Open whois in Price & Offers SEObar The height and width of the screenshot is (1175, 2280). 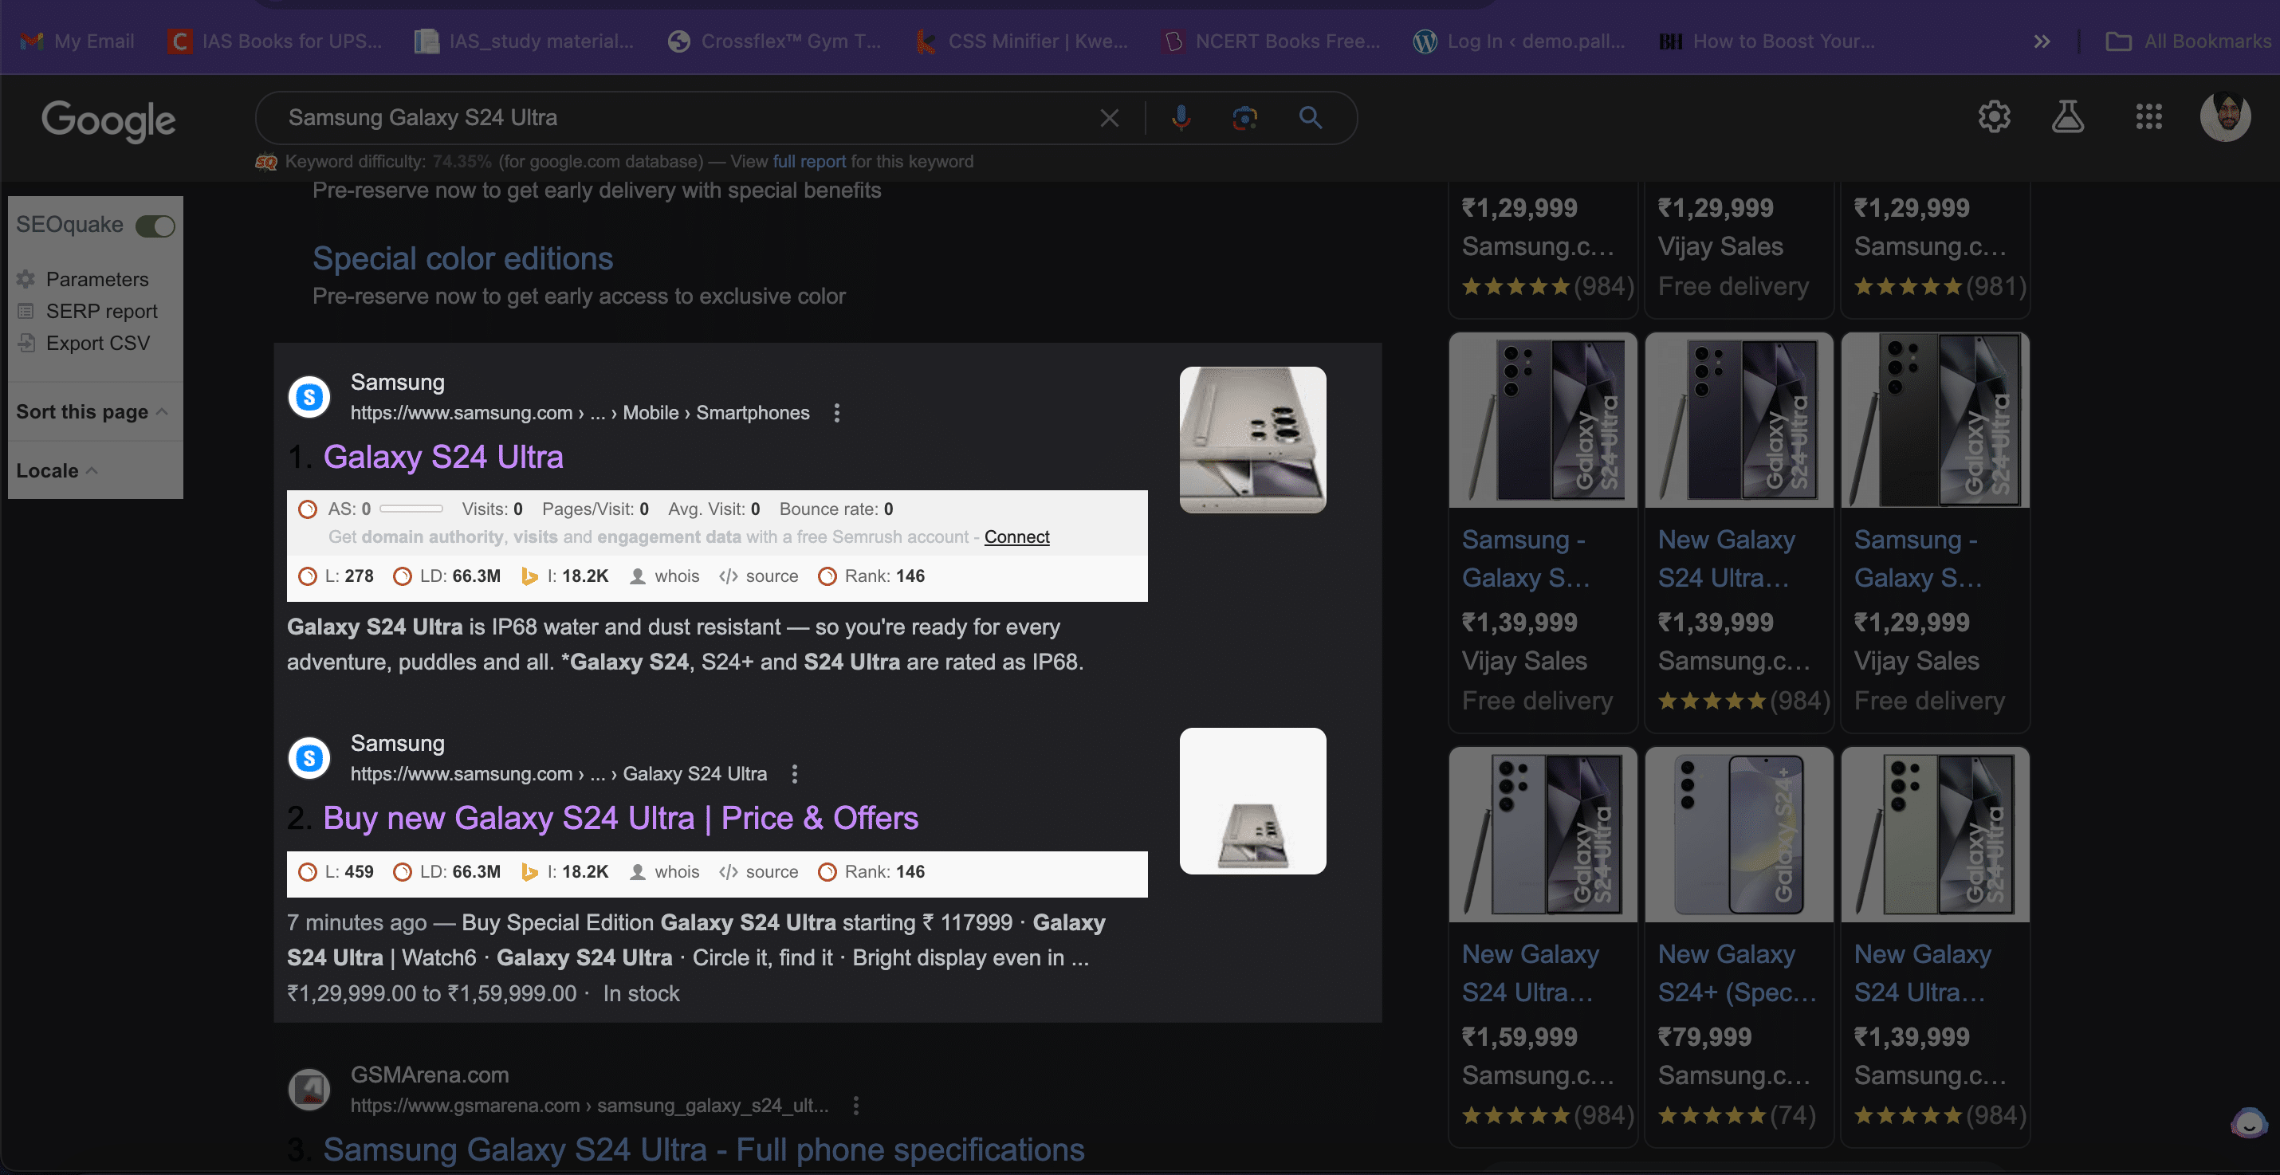(x=665, y=871)
